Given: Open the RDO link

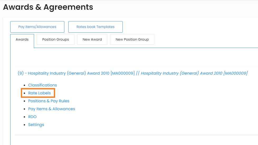Looking at the screenshot, I should [x=32, y=117].
